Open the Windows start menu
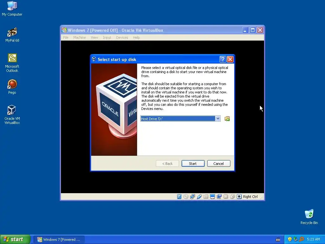325x244 pixels. 15,239
